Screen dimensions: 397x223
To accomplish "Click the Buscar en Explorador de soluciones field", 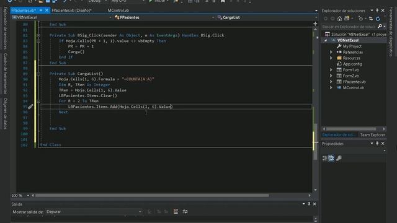I will (349, 27).
